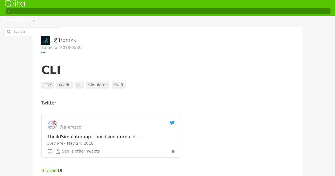Open the three-dots article menu

pyautogui.click(x=43, y=53)
